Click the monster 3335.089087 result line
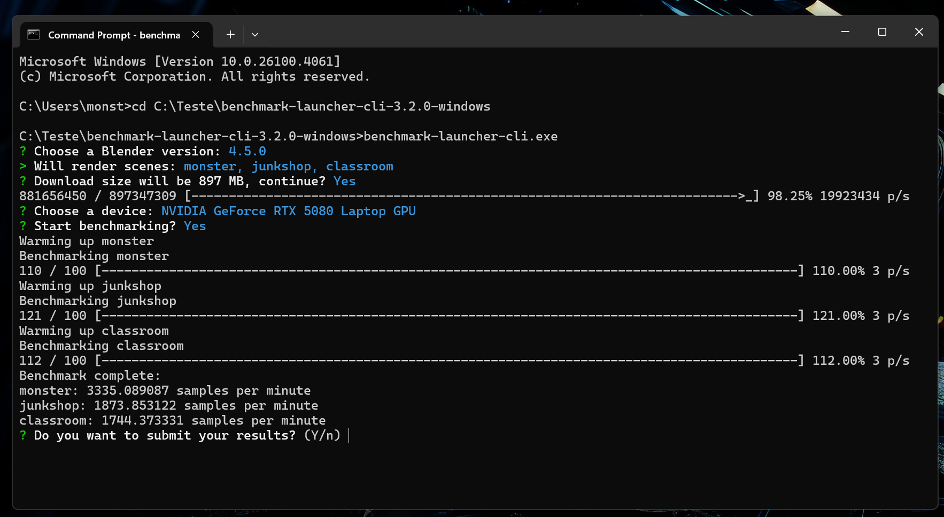The image size is (944, 517). [165, 390]
